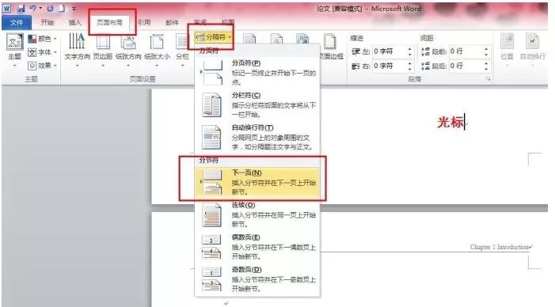
Task: Click the 页边距 (Margins) icon
Action: pos(103,42)
